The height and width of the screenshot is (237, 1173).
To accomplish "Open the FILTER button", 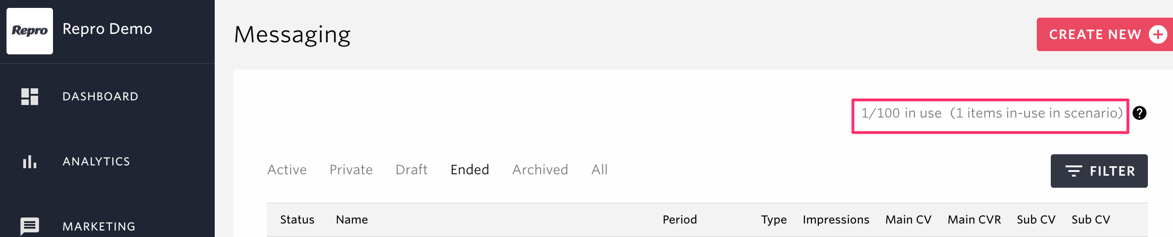I will pos(1099,171).
